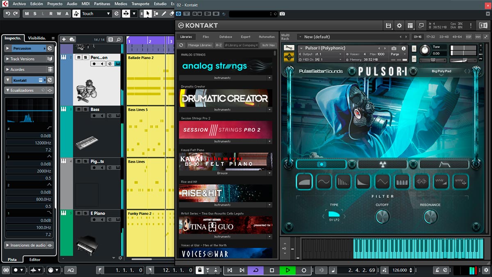Switch to the Database tab in Kontakt

(225, 37)
